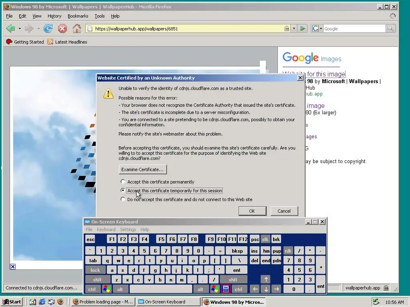
Task: Click the Firefox Back arrow button
Action: (10, 28)
